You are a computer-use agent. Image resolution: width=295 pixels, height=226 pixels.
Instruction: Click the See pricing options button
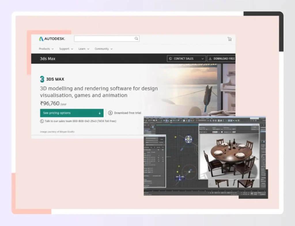coord(71,113)
